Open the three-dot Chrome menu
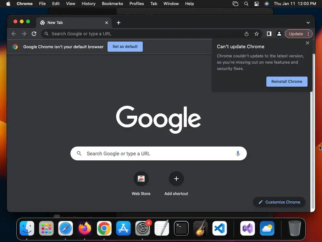Screen dimensions: 322x242 pos(308,34)
